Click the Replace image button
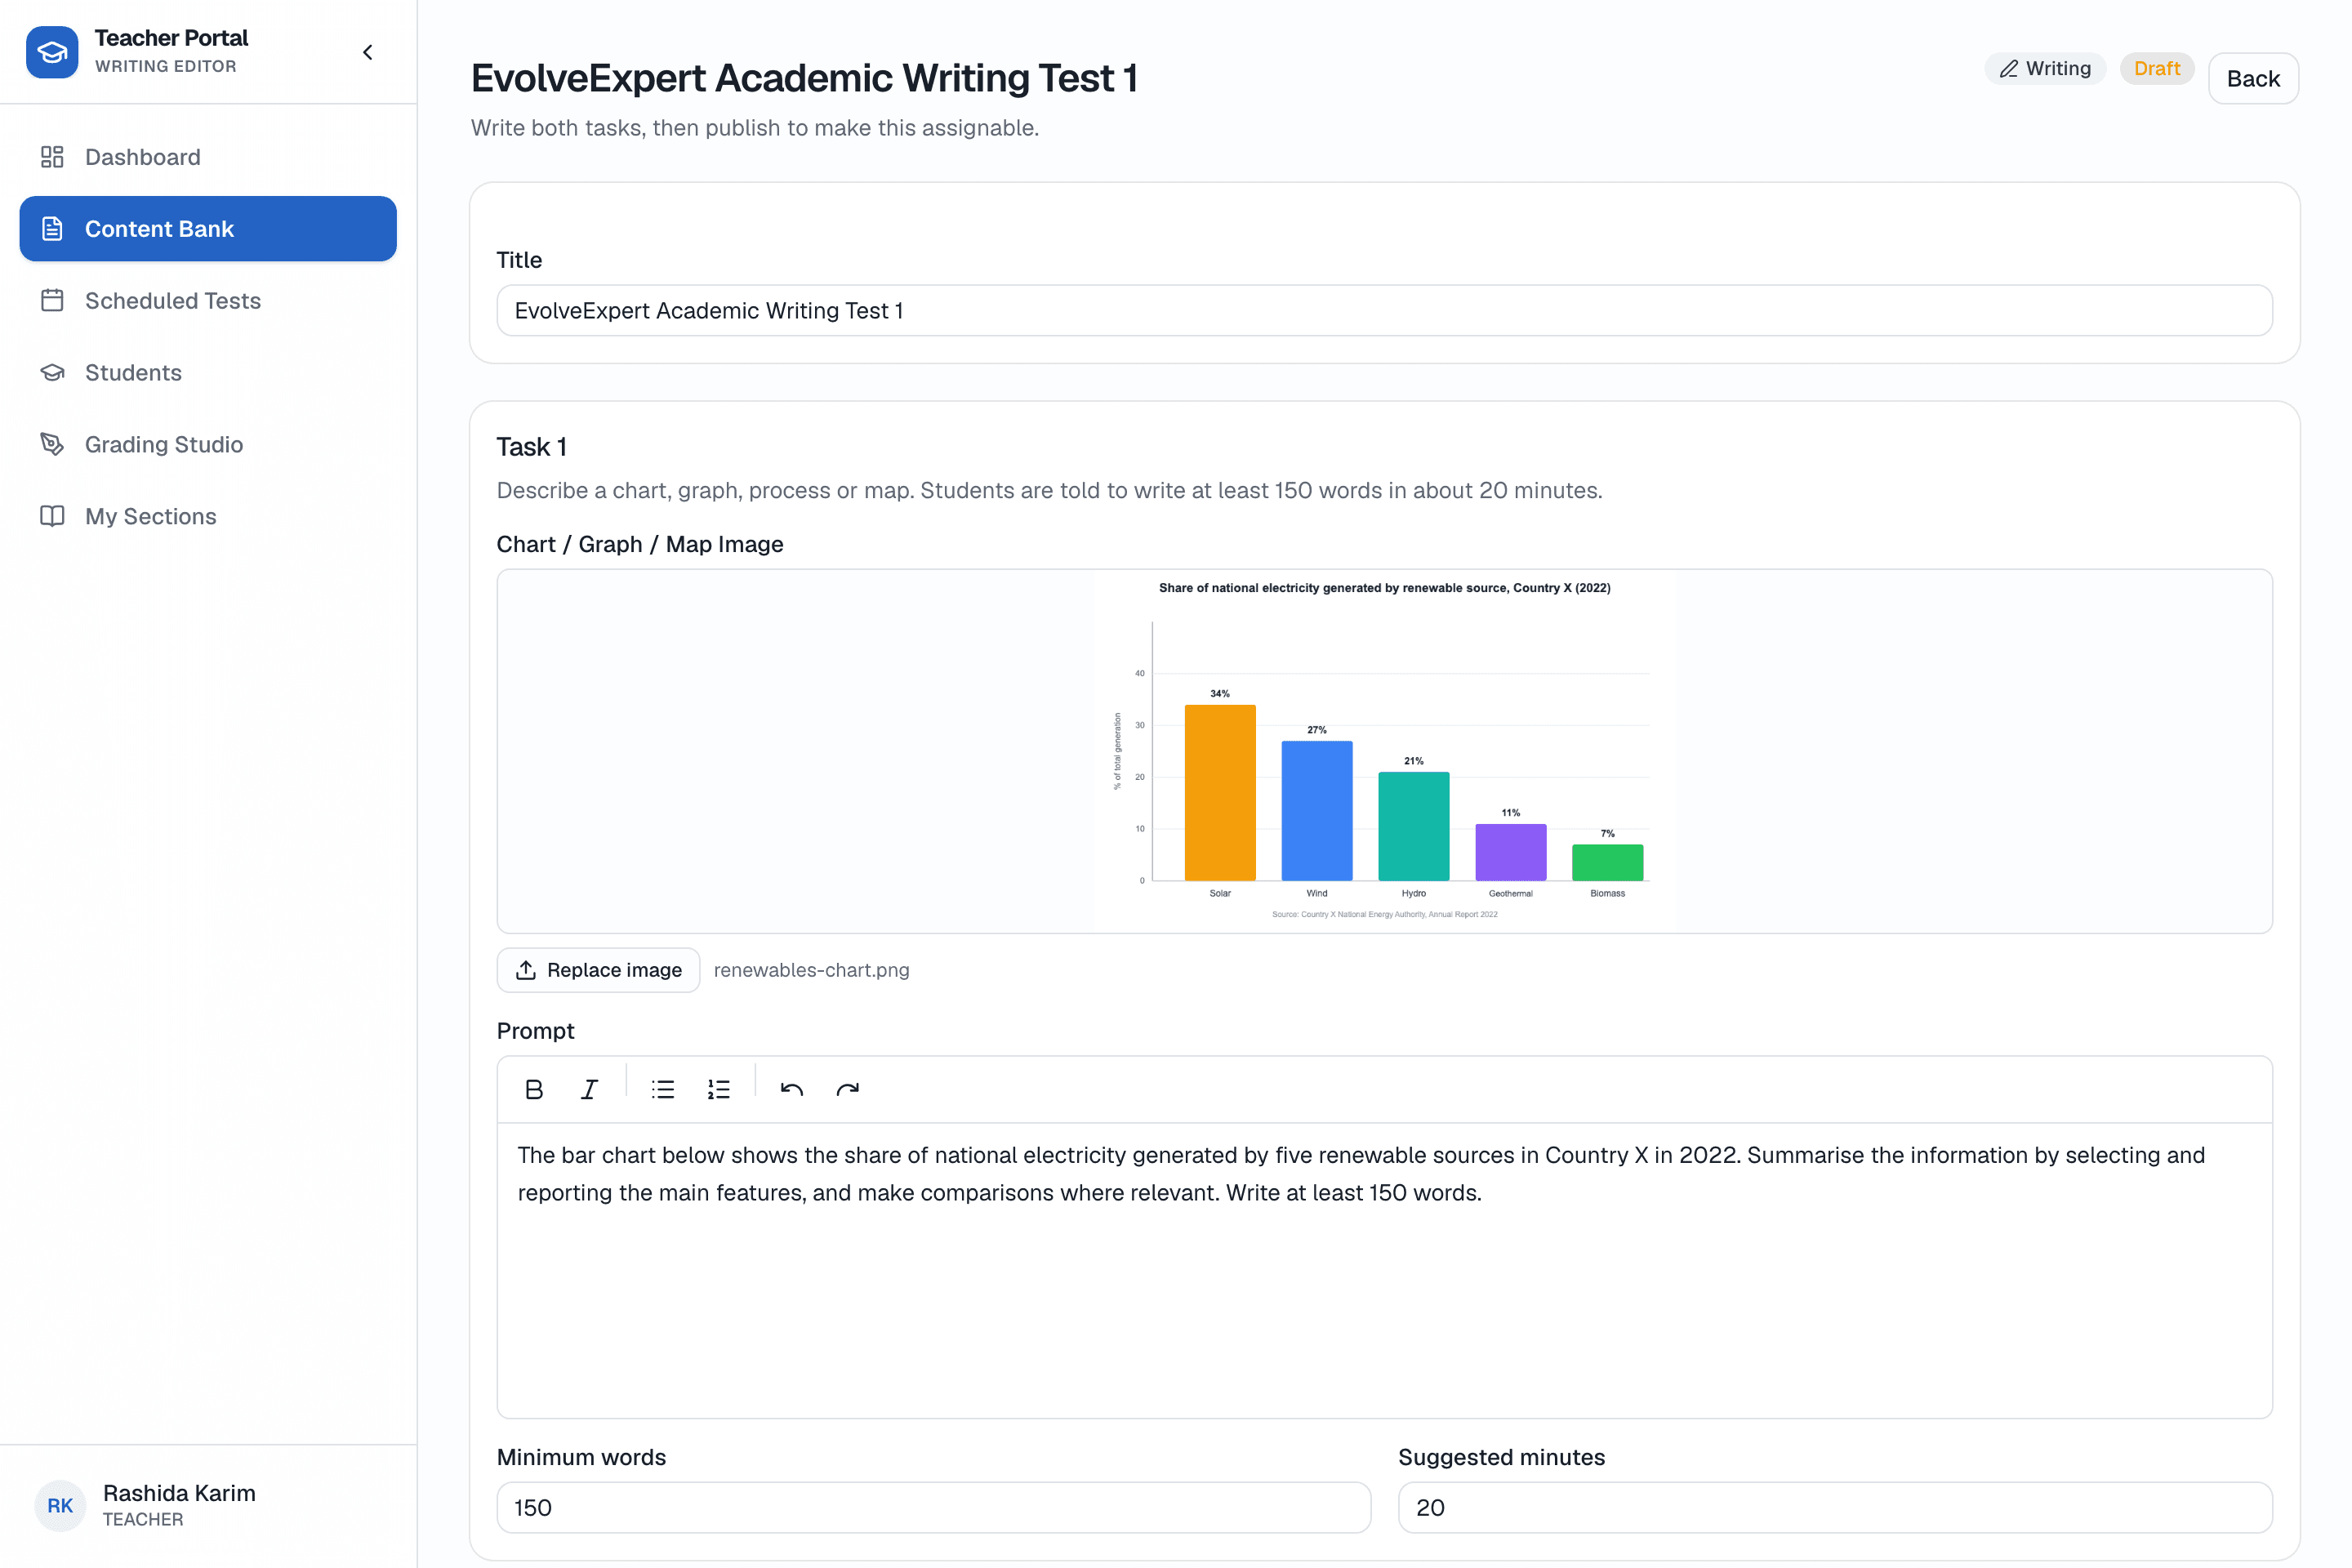The image size is (2352, 1568). 598,970
